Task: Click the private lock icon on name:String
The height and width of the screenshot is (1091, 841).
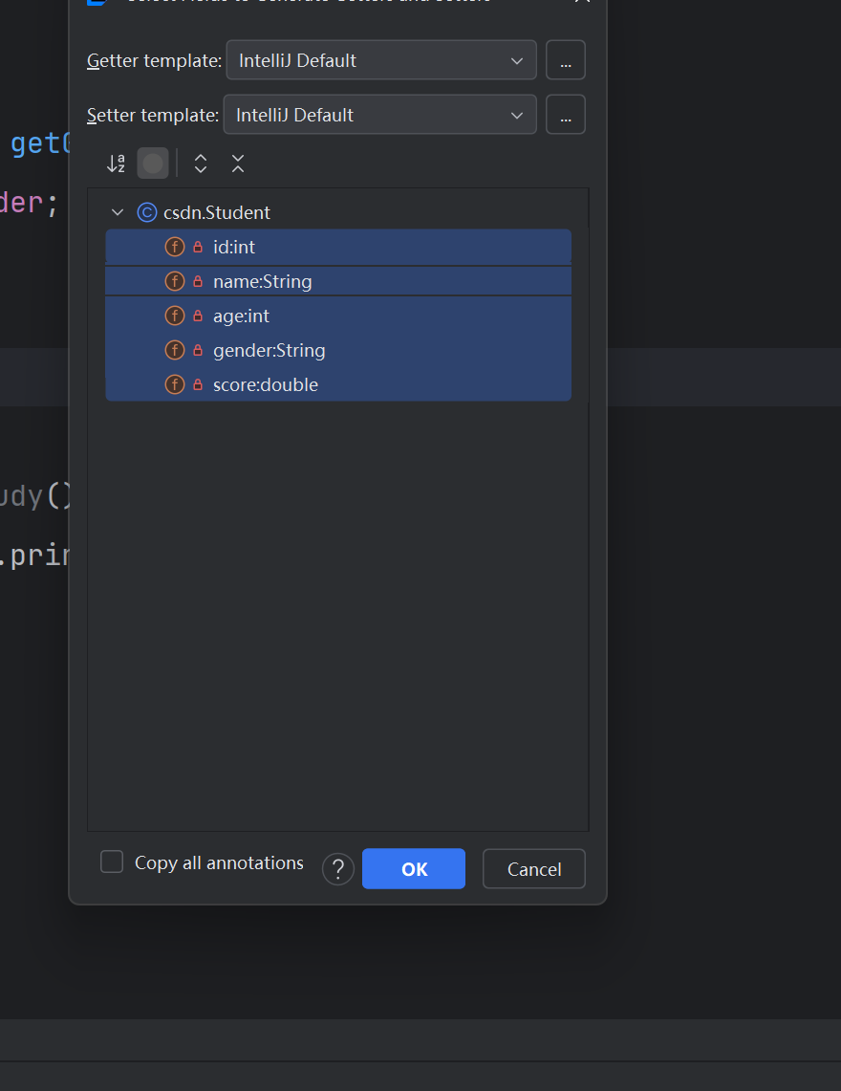Action: pyautogui.click(x=198, y=281)
